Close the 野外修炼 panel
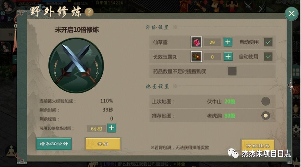Viewport: 301px width, 167px height. (291, 13)
